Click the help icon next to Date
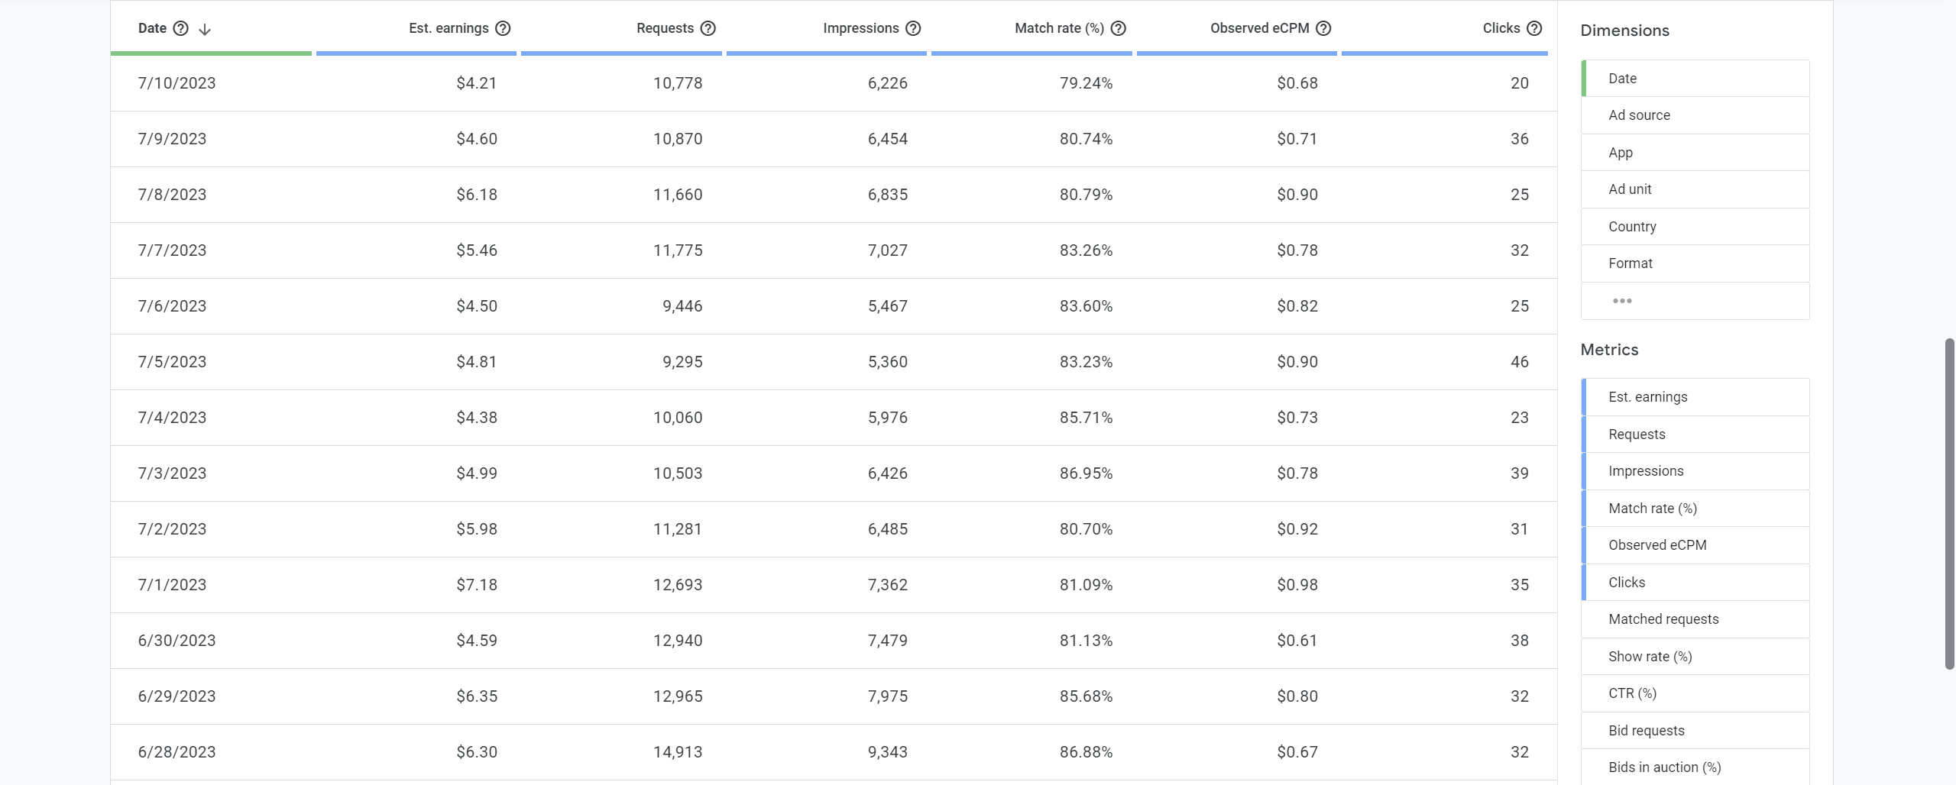Viewport: 1956px width, 785px height. [180, 28]
